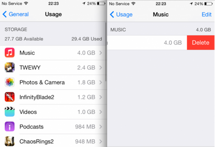Tap Edit on Music screen
The width and height of the screenshot is (215, 147).
207,15
